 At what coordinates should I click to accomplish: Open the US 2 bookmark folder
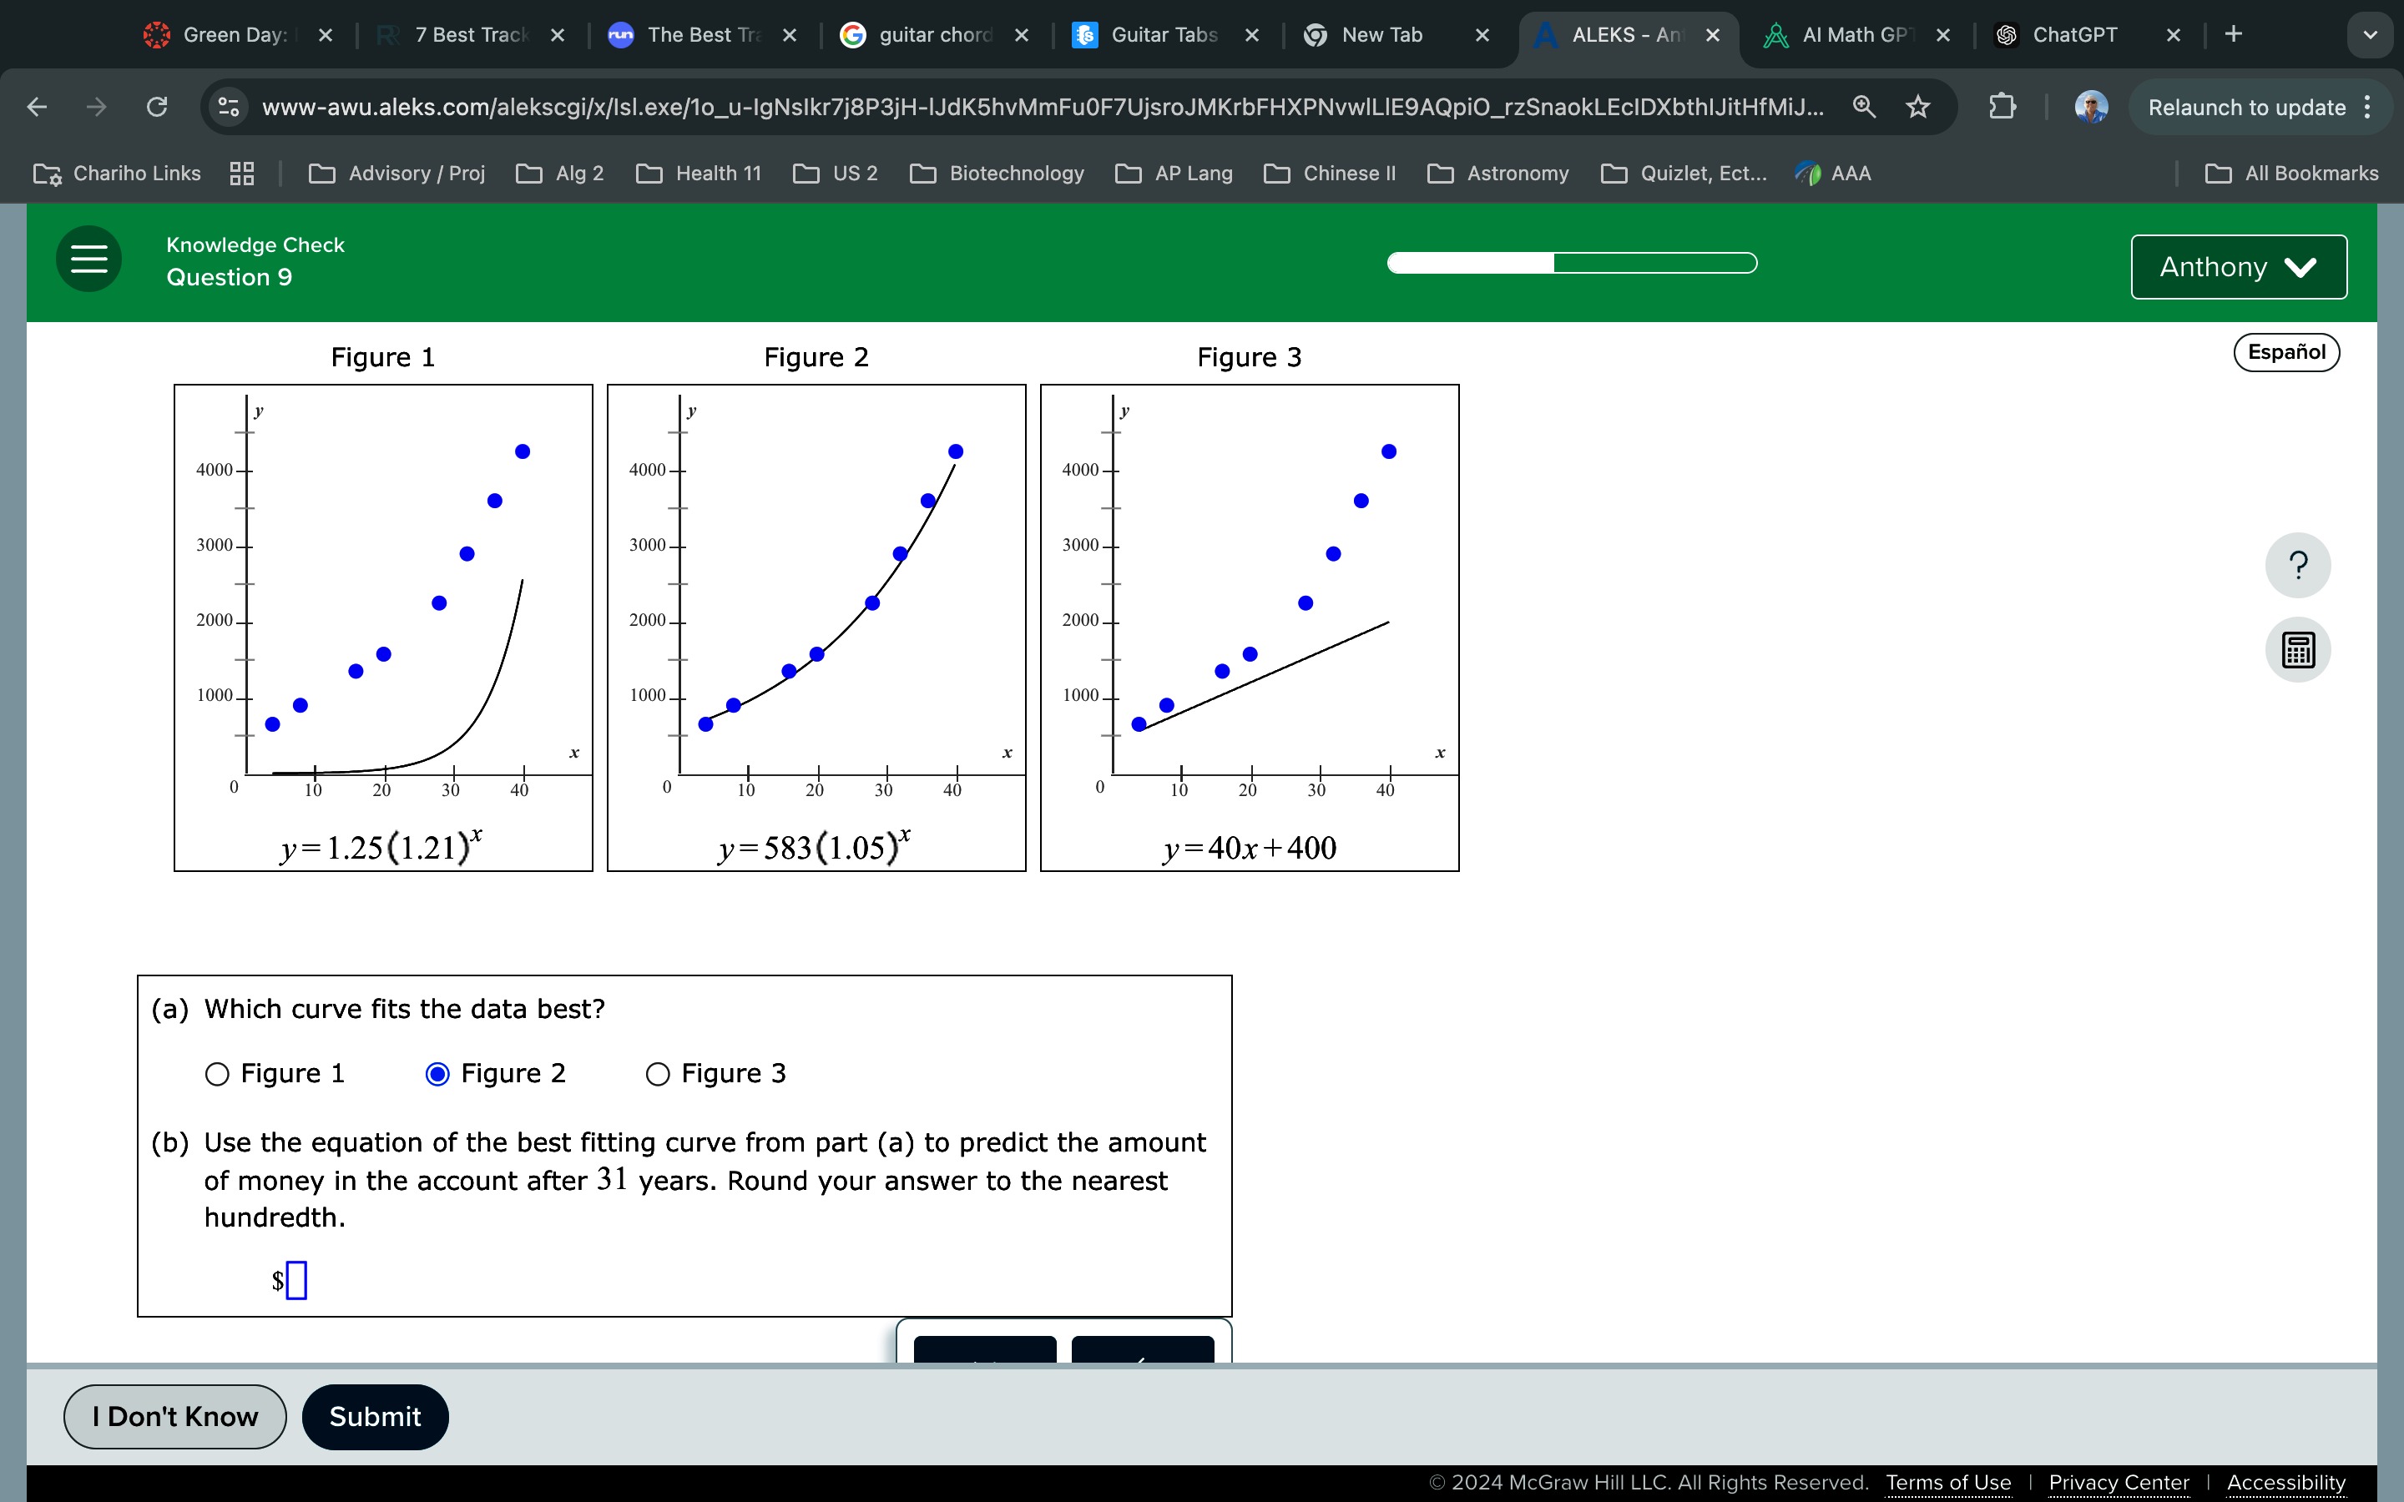pos(836,174)
